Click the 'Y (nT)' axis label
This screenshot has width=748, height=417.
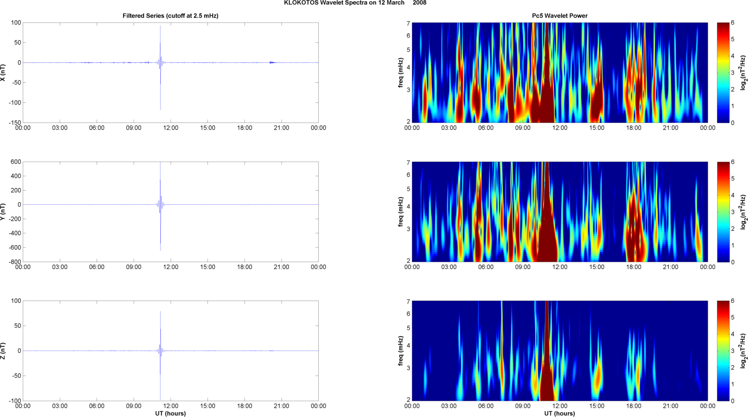pyautogui.click(x=3, y=212)
